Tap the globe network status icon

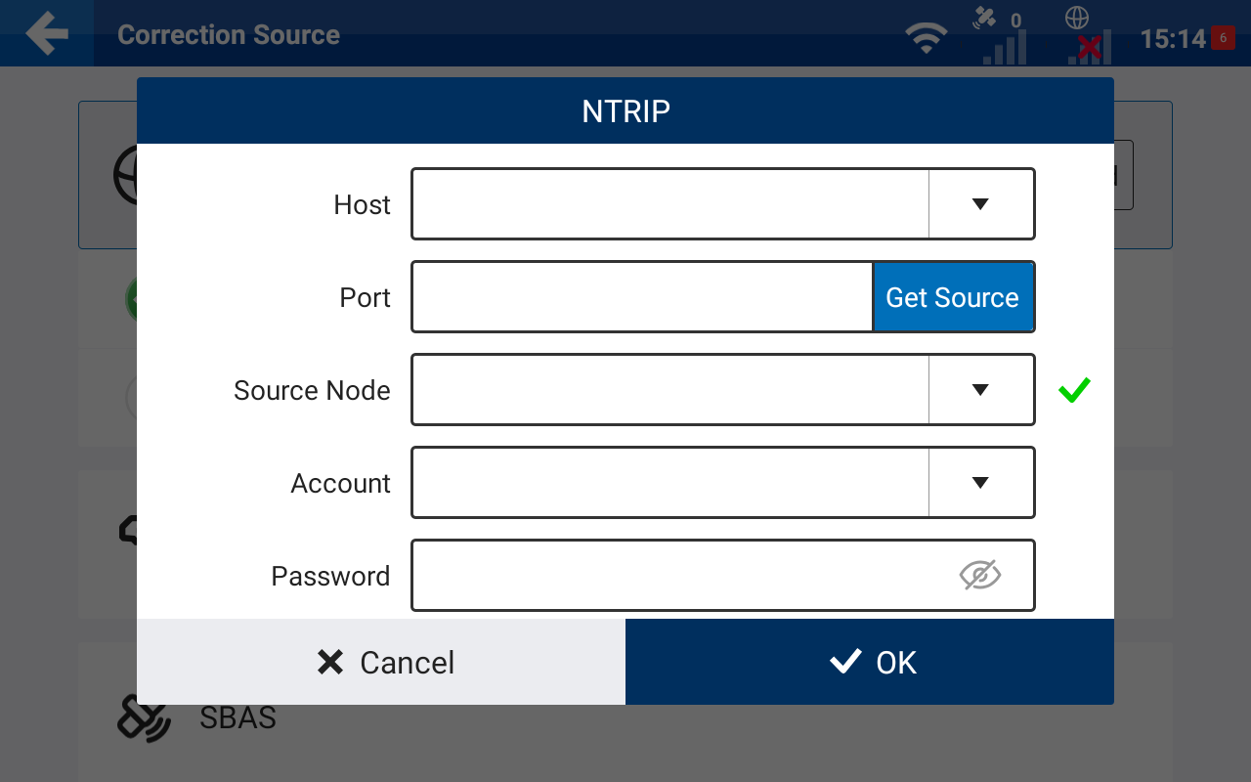click(x=1088, y=35)
